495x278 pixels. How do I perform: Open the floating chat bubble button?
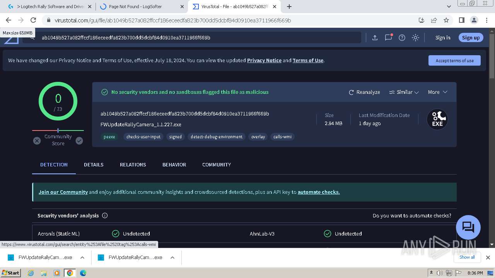point(468,227)
